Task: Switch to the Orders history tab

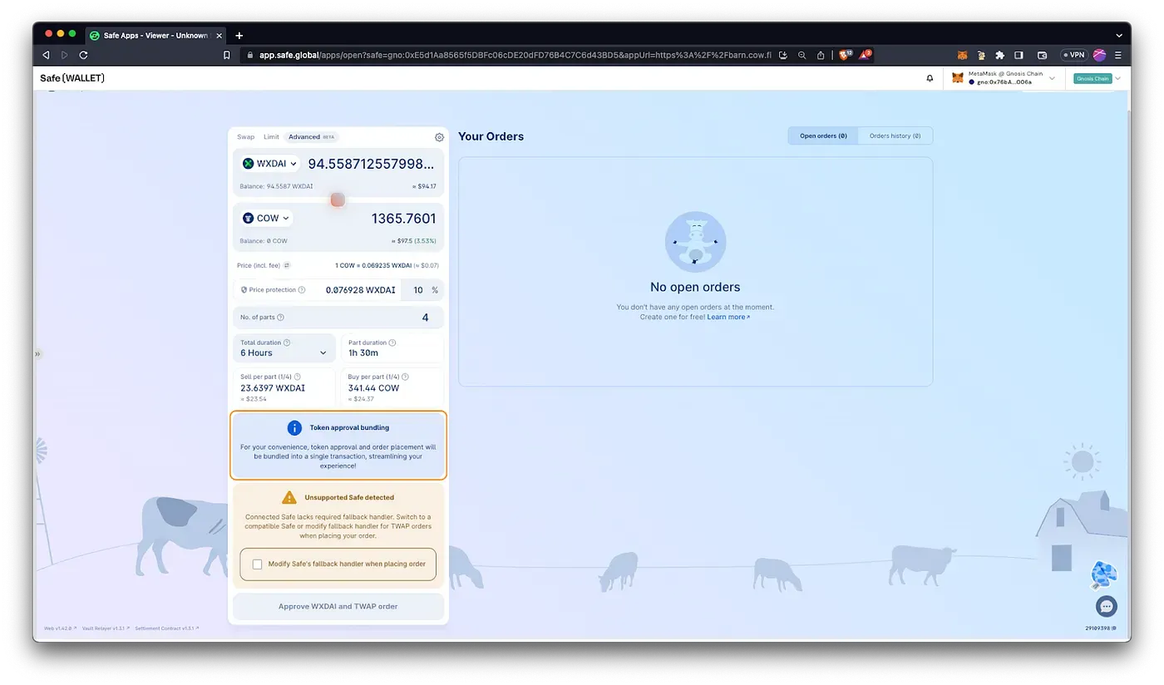Action: (x=895, y=136)
